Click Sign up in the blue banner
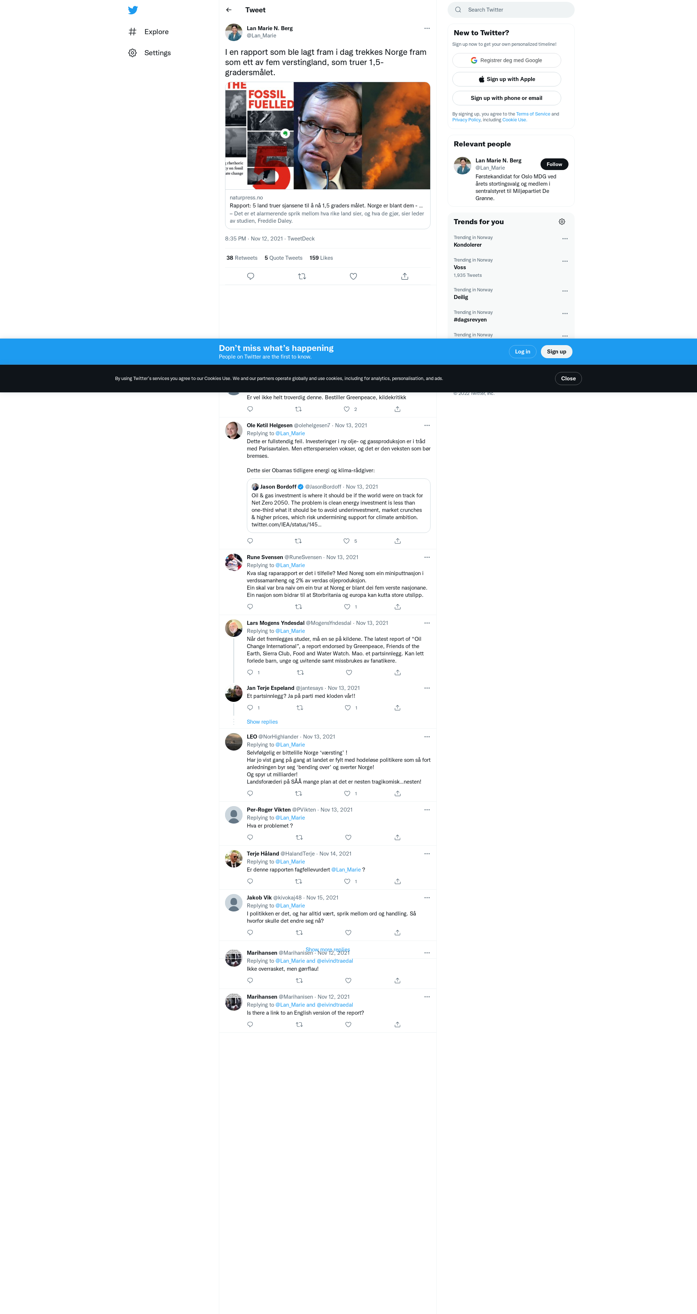697x1314 pixels. pos(556,351)
